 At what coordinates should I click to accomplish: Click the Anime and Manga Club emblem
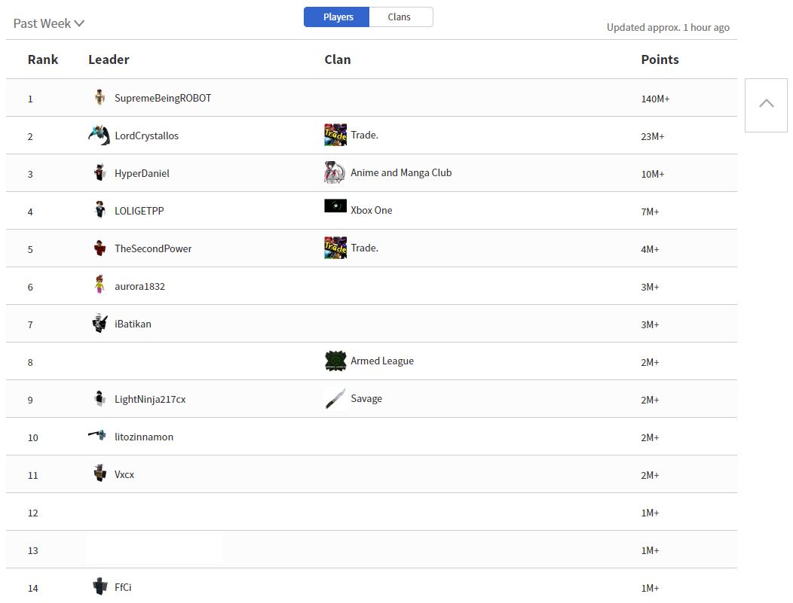335,173
